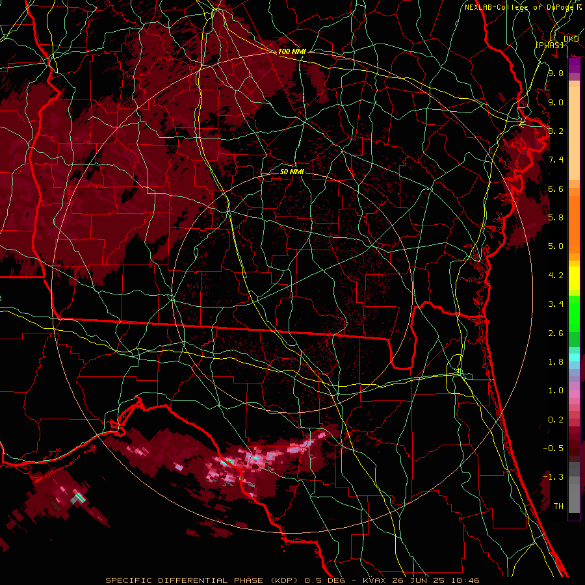This screenshot has height=585, width=585.
Task: Click the green echo cell in the southwest corner
Action: pos(80,498)
